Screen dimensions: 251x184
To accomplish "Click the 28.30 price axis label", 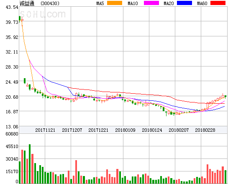I will pos(12,67).
